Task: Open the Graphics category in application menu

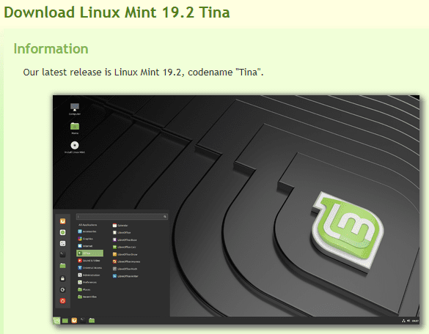Action: click(x=86, y=239)
